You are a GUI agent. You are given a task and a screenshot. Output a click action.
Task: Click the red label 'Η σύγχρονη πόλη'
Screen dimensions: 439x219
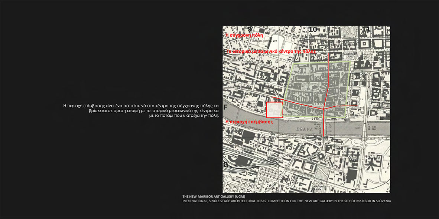[x=244, y=35]
